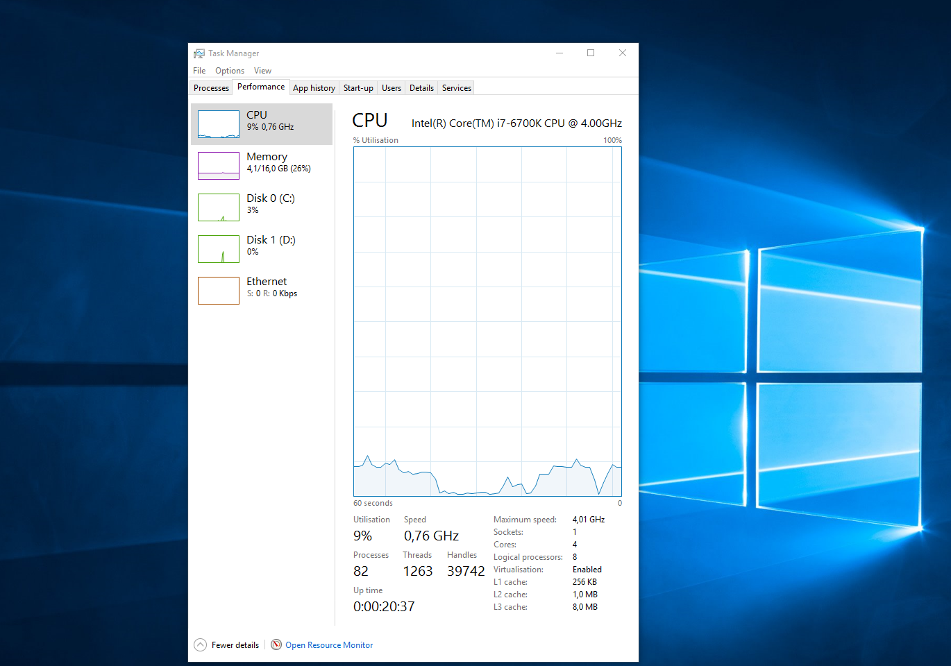Click the Resource Monitor icon near the bottom

click(x=276, y=644)
